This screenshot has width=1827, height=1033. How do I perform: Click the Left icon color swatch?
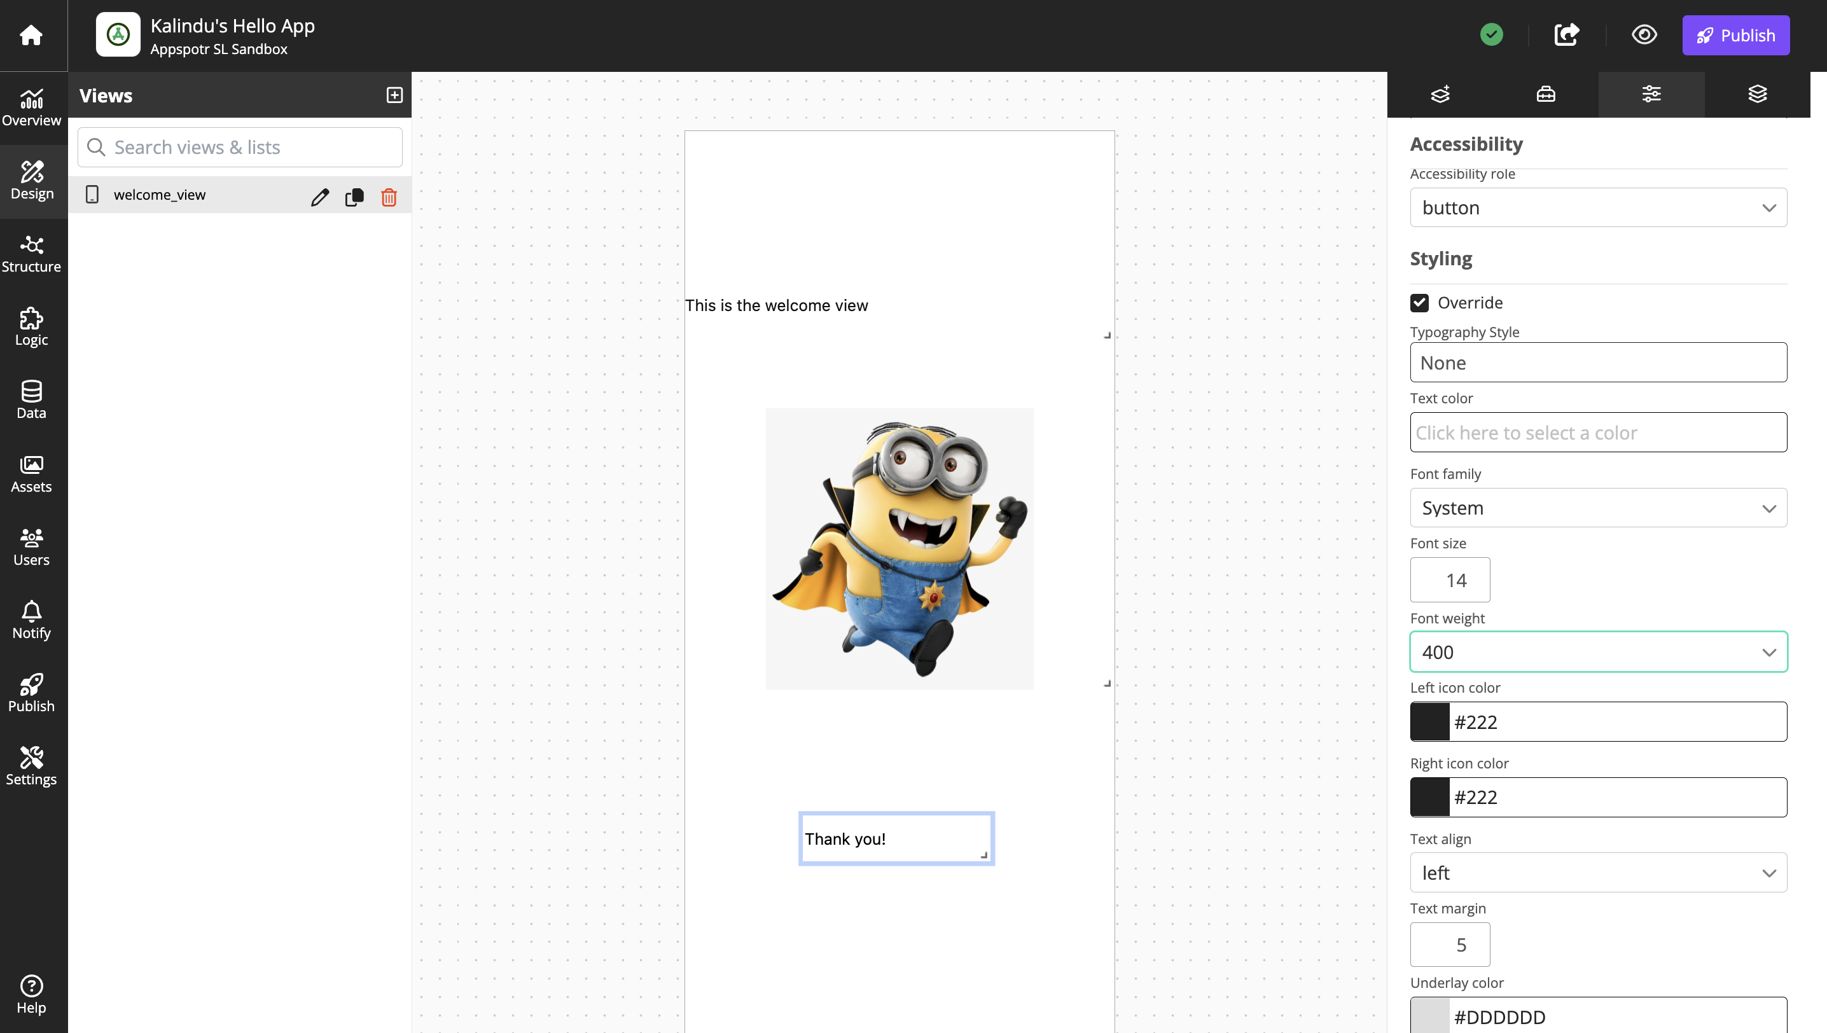[x=1429, y=721]
